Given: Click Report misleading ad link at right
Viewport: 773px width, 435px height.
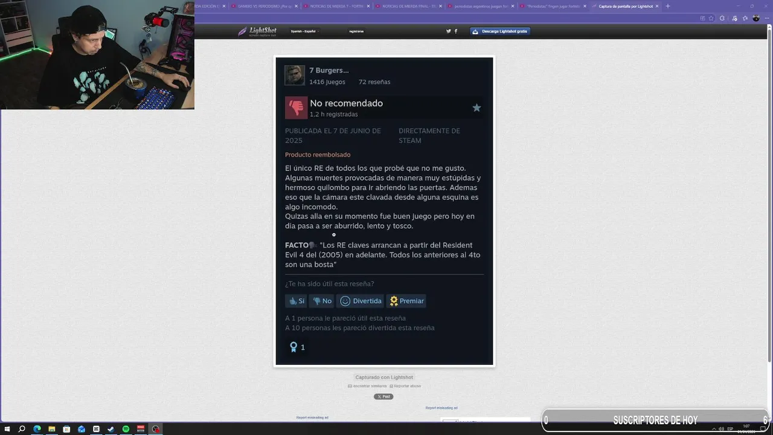Looking at the screenshot, I should click(x=441, y=408).
